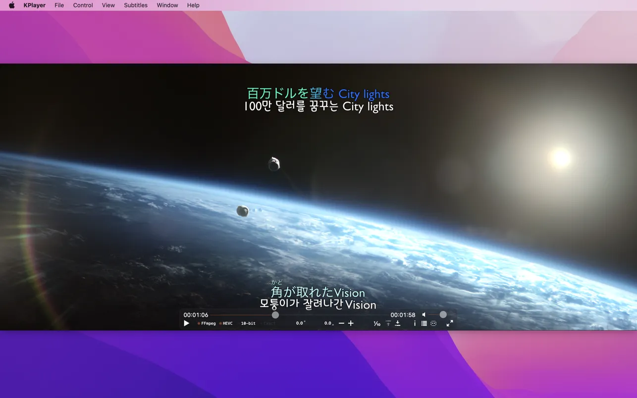Click the Apple menu logo

(12, 5)
